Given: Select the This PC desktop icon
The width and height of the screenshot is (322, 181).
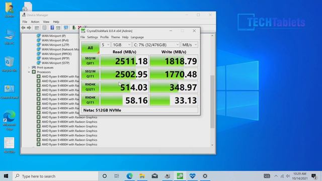Looking at the screenshot, I should (x=10, y=37).
